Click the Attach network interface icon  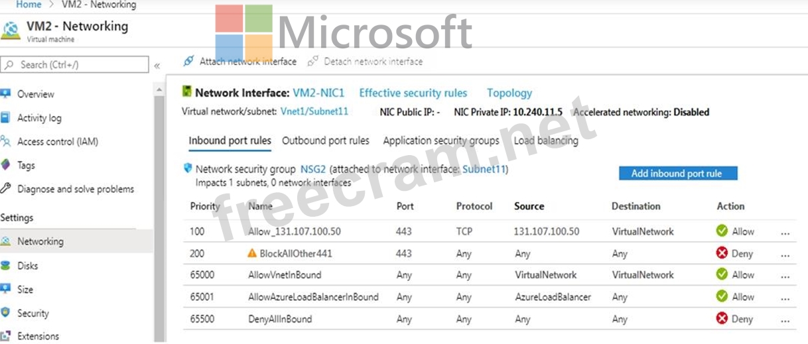pyautogui.click(x=188, y=61)
